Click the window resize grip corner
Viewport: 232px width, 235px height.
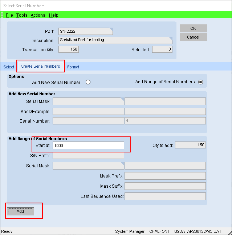click(x=229, y=232)
